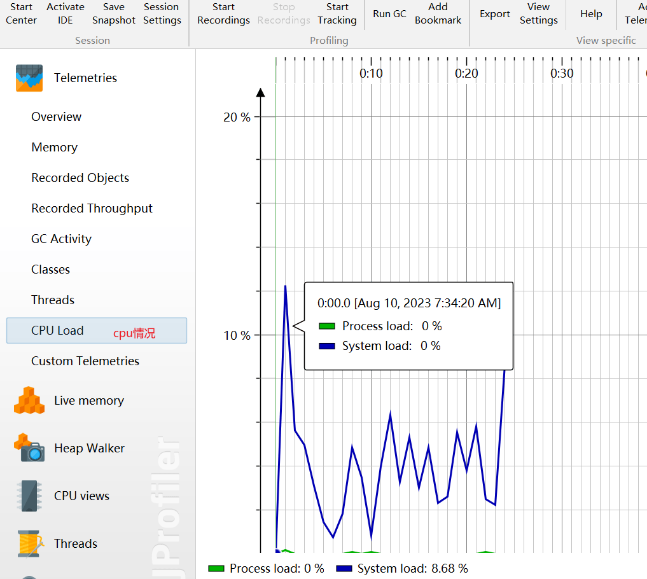The height and width of the screenshot is (579, 647).
Task: Click Save Snapshot button
Action: pos(114,13)
